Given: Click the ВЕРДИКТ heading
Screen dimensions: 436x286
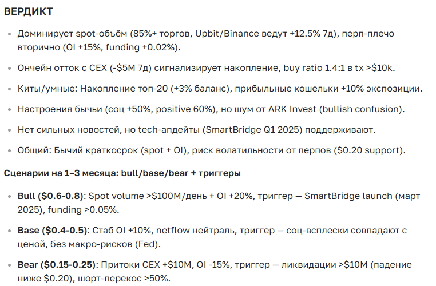Looking at the screenshot, I should (x=28, y=12).
